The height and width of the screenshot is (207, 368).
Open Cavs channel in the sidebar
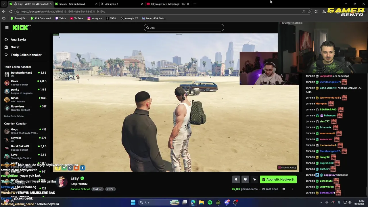[x=25, y=83]
